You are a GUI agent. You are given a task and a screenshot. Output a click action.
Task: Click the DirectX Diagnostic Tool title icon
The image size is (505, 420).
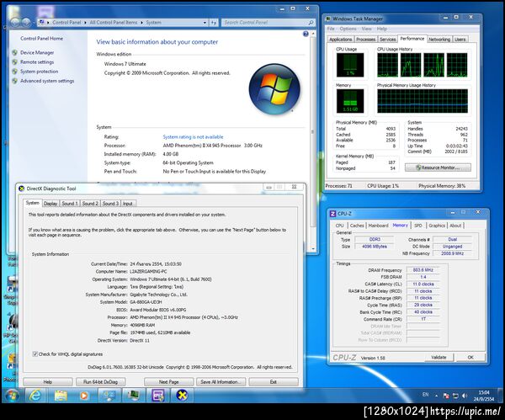pos(21,189)
